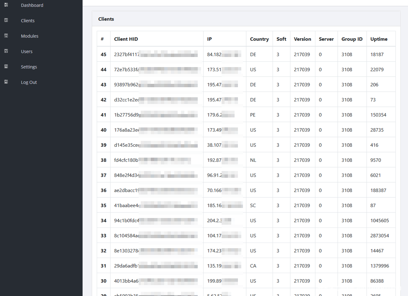Go to Settings via its text label

tap(29, 67)
